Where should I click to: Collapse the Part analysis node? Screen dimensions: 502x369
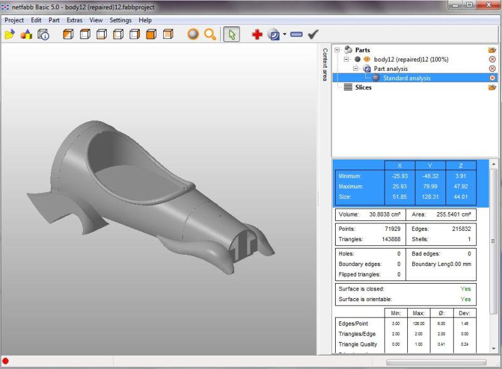(355, 68)
